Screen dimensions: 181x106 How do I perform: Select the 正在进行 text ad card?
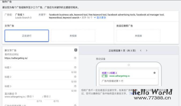click(x=27, y=36)
